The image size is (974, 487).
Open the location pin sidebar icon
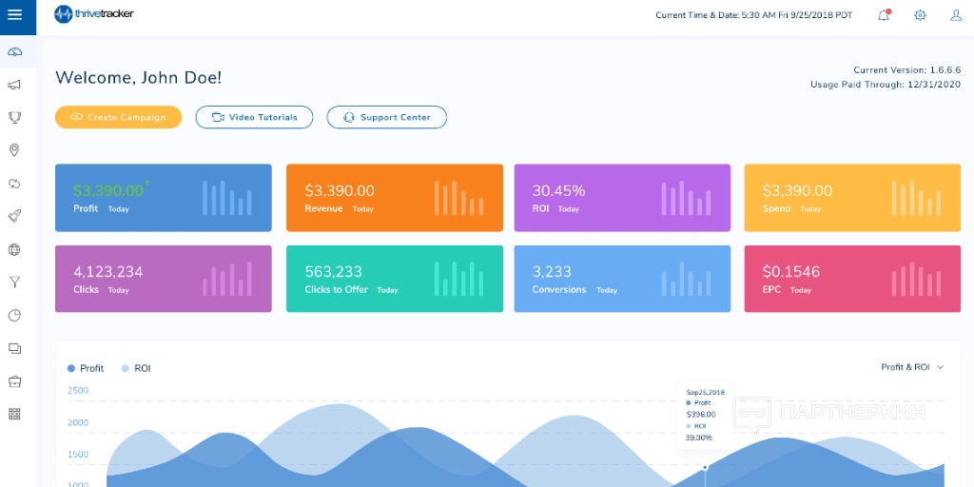tap(15, 150)
